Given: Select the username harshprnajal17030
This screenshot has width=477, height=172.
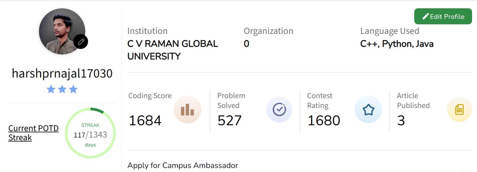Looking at the screenshot, I should pos(62,74).
